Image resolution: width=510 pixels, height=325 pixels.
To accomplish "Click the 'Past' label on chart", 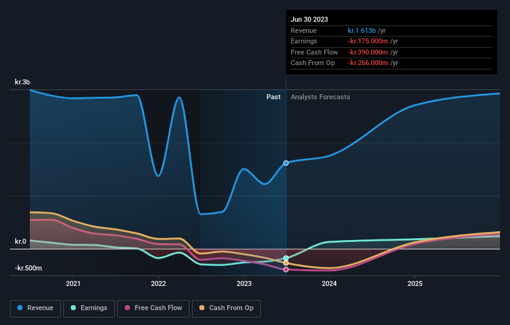I will (x=273, y=97).
